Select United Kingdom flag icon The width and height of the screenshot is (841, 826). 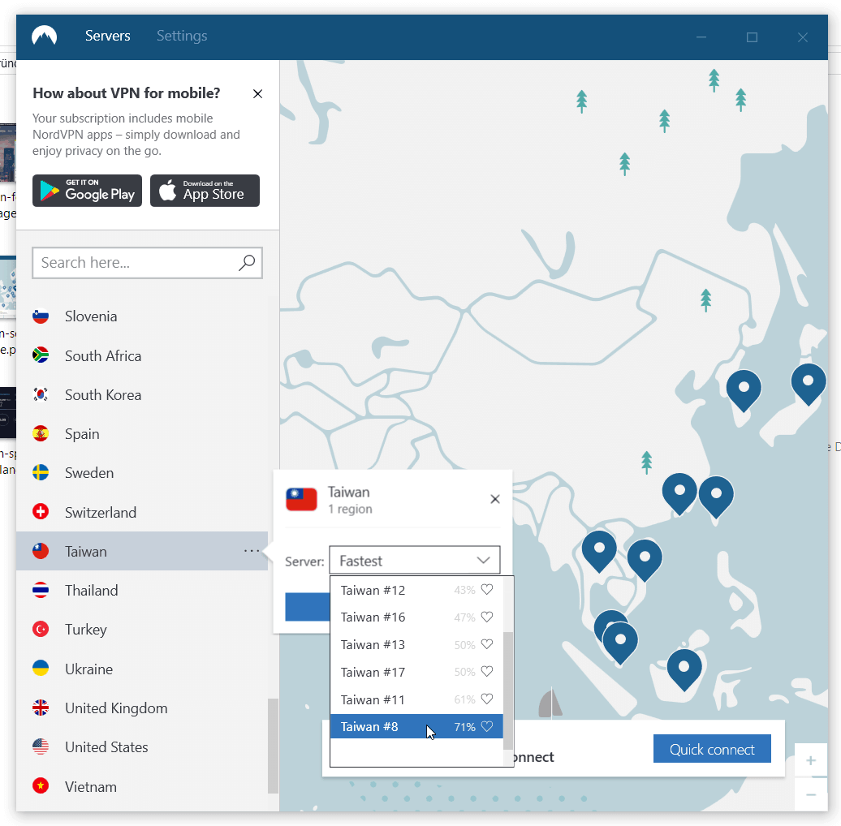[x=41, y=708]
